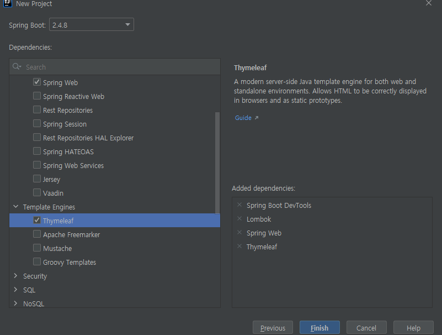Screen dimensions: 442x335
Task: Click the dependencies list scrollbar
Action: tap(217, 163)
